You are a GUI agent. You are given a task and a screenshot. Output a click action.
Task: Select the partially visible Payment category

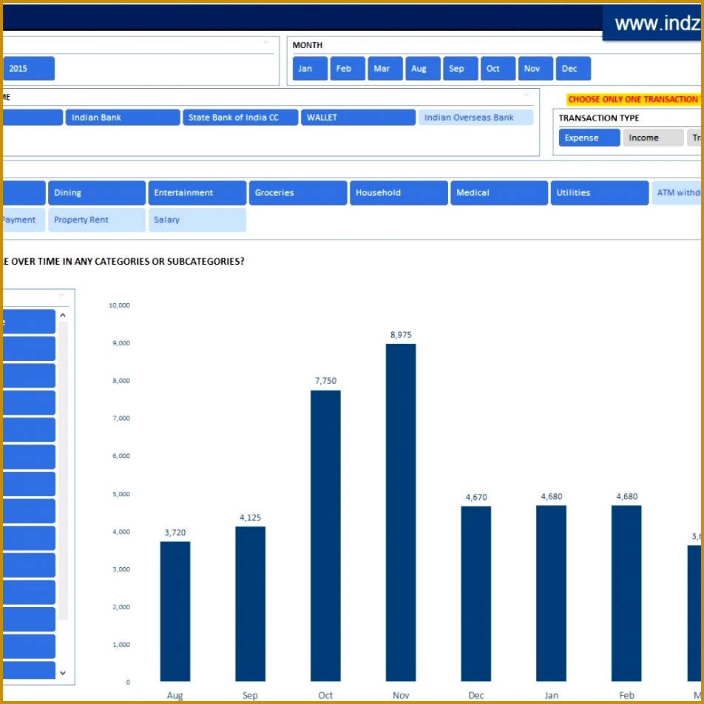24,220
